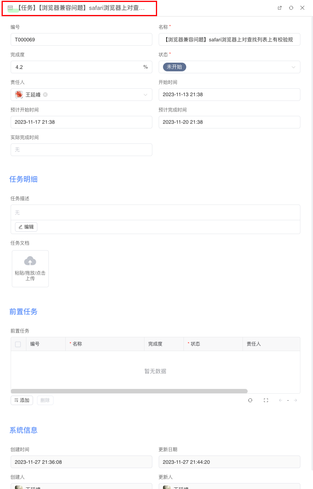Click the 名称 column header
The image size is (313, 489).
click(x=105, y=344)
